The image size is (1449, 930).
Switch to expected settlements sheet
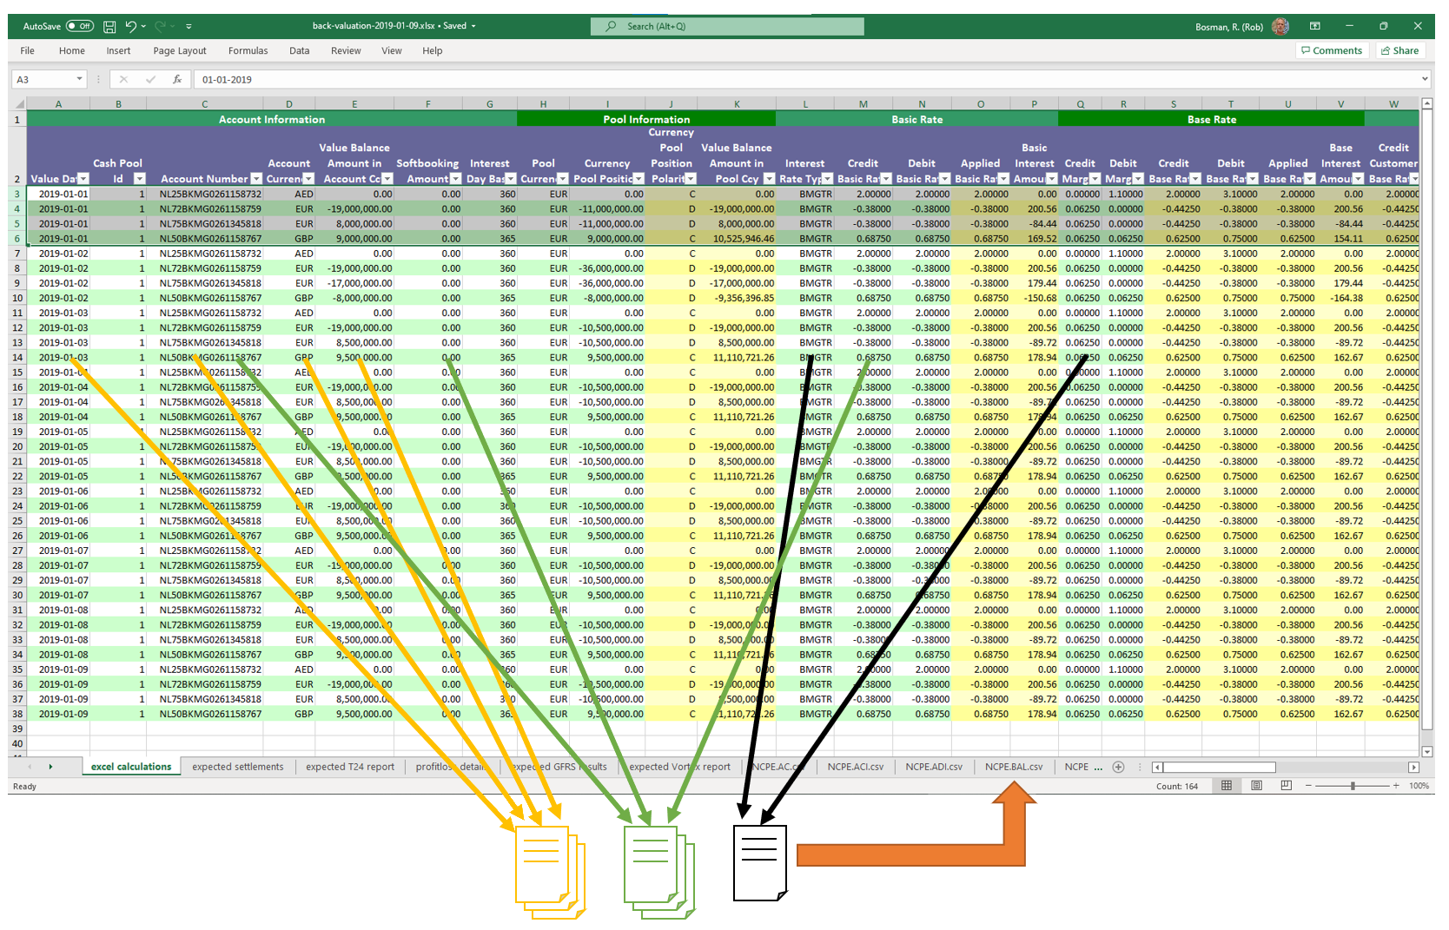tap(238, 767)
